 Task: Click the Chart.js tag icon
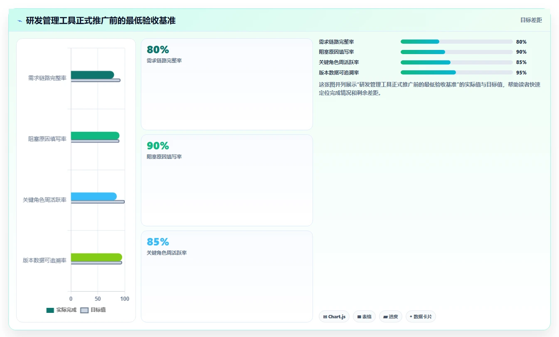click(x=325, y=317)
